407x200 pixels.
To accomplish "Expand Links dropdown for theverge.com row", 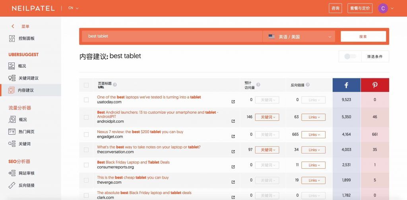I will pos(313,180).
